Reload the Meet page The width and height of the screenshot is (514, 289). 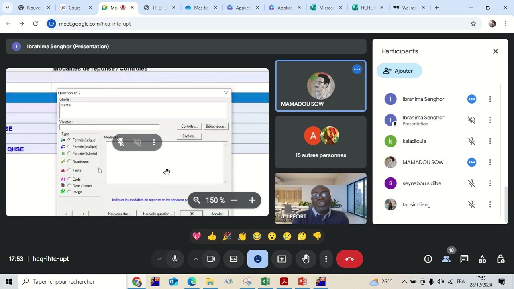tap(35, 24)
